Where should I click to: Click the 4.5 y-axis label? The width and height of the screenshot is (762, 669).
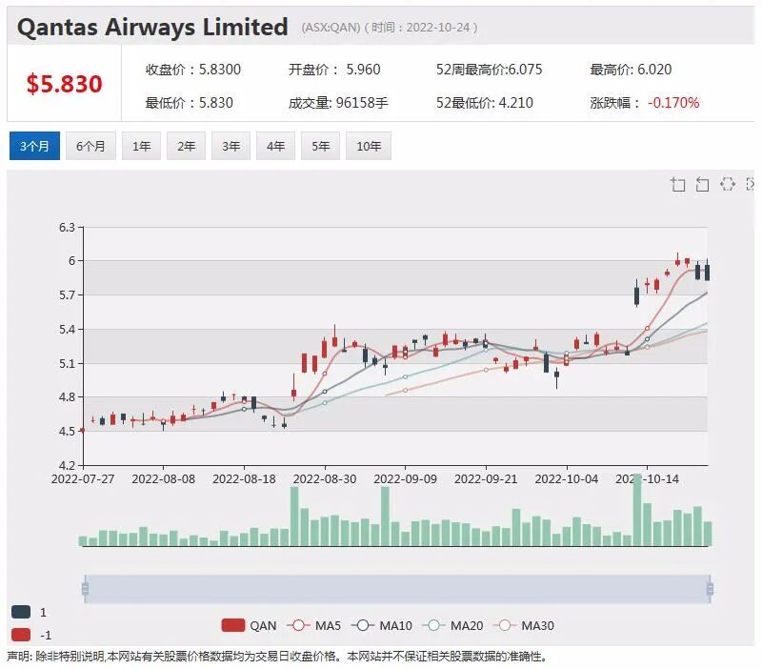click(x=67, y=432)
